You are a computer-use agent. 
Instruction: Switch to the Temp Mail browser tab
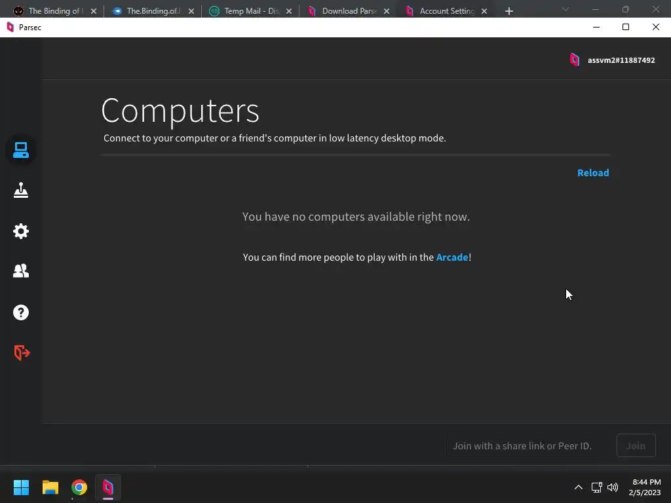[x=250, y=11]
